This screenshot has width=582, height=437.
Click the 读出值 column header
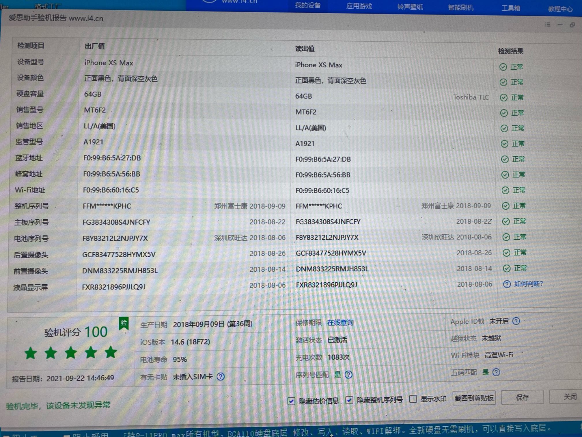pyautogui.click(x=305, y=49)
